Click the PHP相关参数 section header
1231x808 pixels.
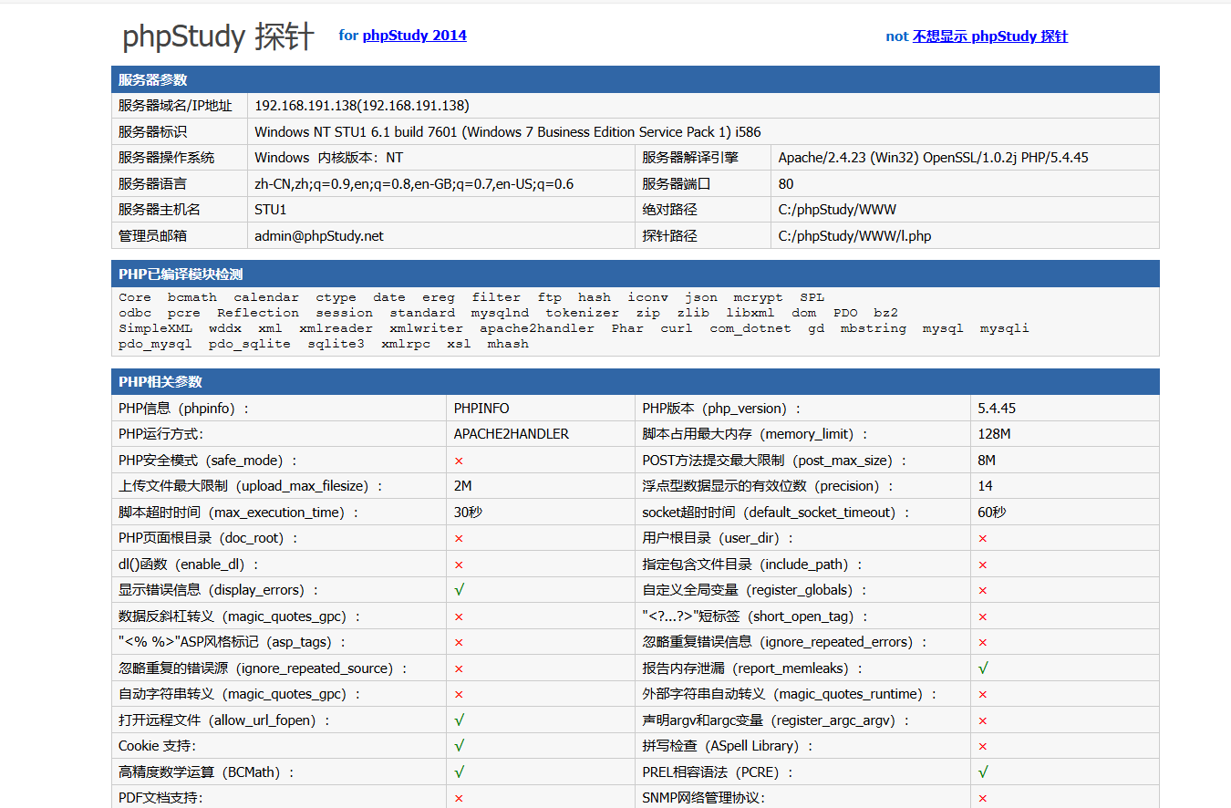pyautogui.click(x=636, y=382)
